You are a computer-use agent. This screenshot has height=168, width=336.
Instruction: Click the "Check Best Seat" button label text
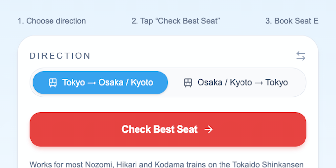click(x=159, y=129)
